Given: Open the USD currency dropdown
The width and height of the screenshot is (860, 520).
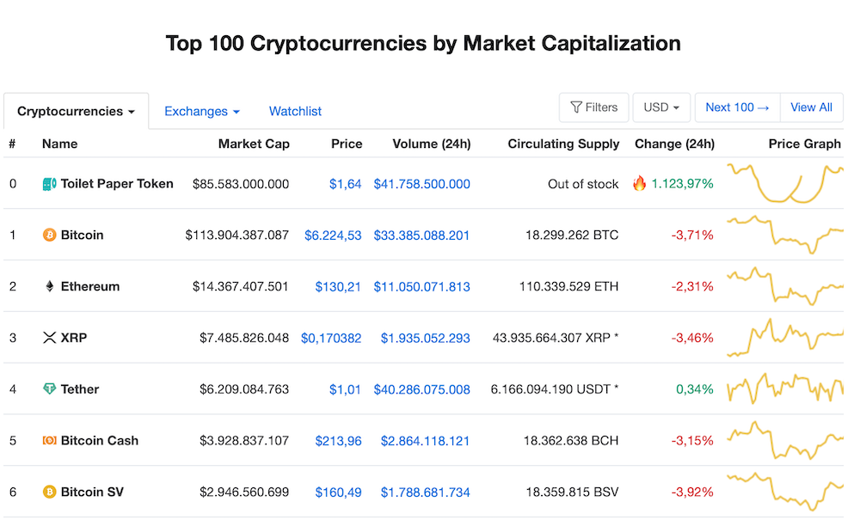Looking at the screenshot, I should 661,107.
